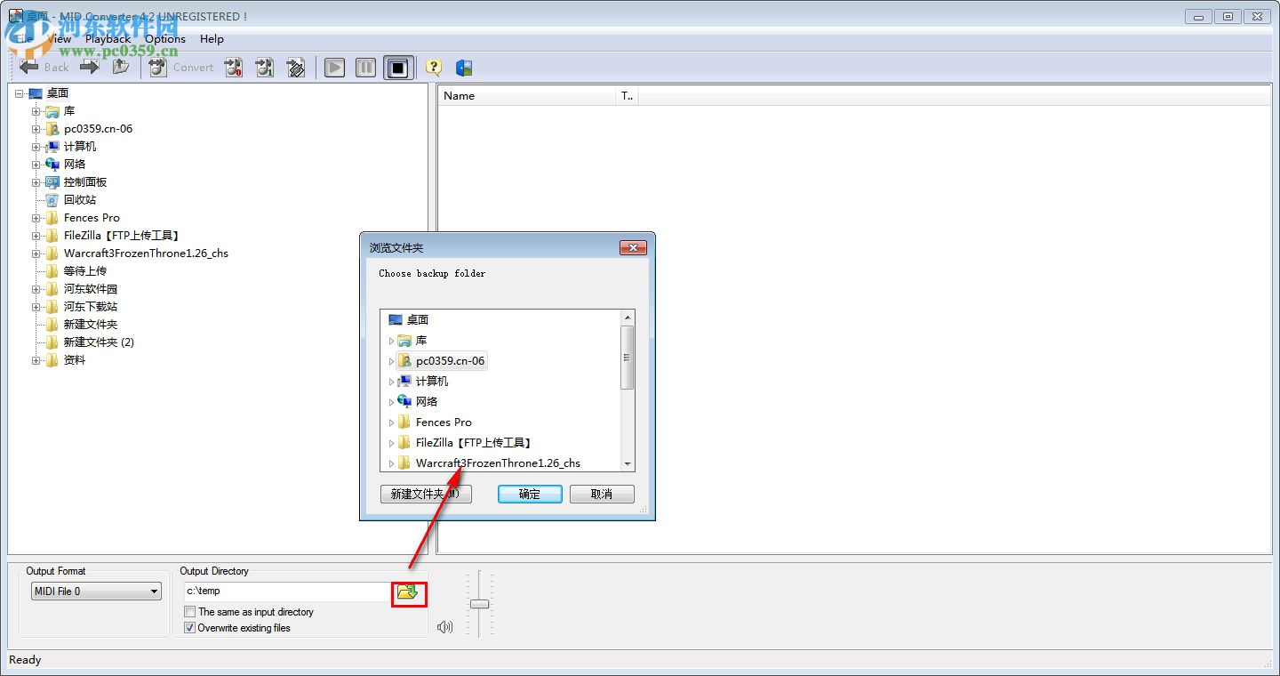Collapse the 桌面 root node in main tree
The image size is (1280, 676).
point(19,93)
